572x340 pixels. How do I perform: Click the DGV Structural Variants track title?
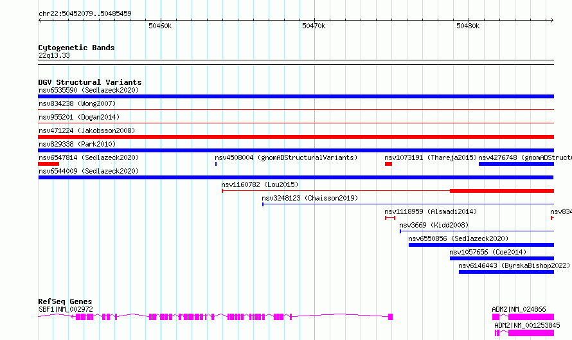click(90, 82)
